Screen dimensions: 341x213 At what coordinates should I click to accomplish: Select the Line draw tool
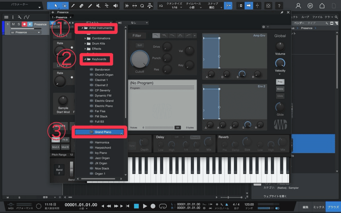90,6
